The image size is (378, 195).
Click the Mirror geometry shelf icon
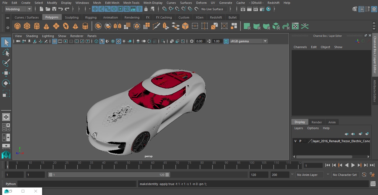click(117, 26)
